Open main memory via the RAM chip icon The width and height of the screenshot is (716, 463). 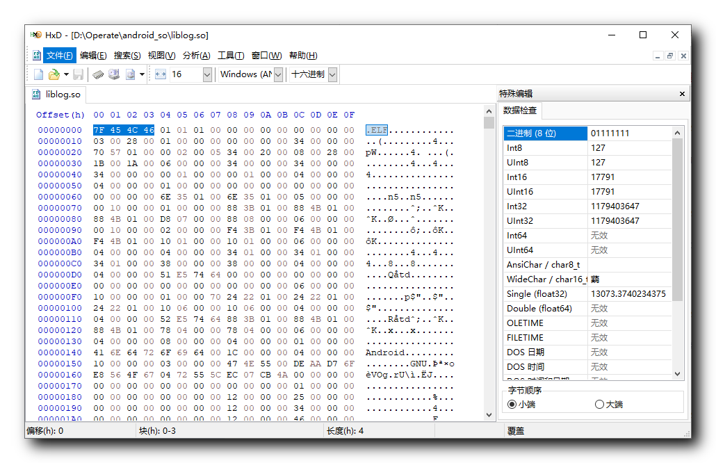pos(99,74)
